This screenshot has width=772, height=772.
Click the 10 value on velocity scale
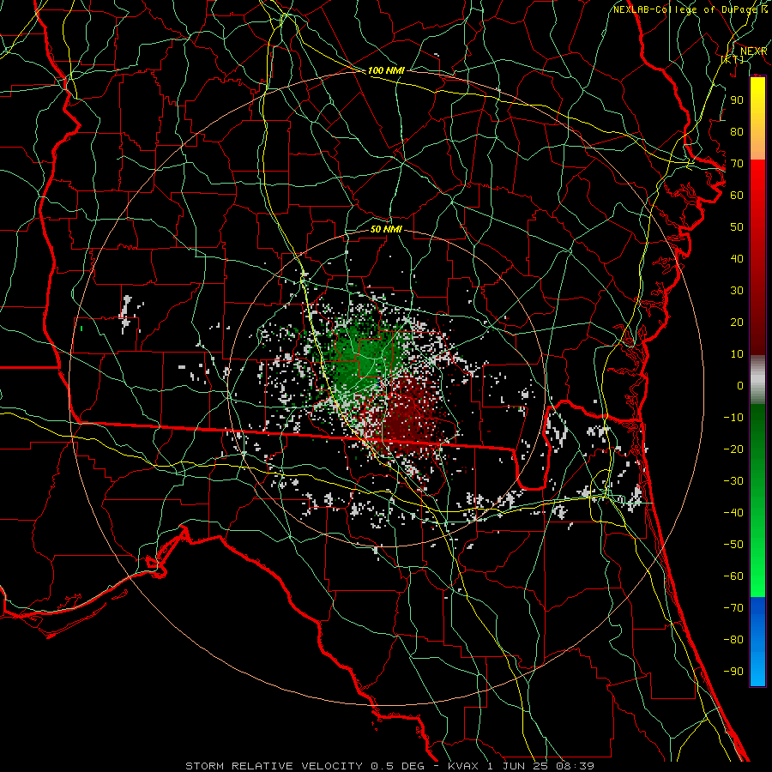737,354
